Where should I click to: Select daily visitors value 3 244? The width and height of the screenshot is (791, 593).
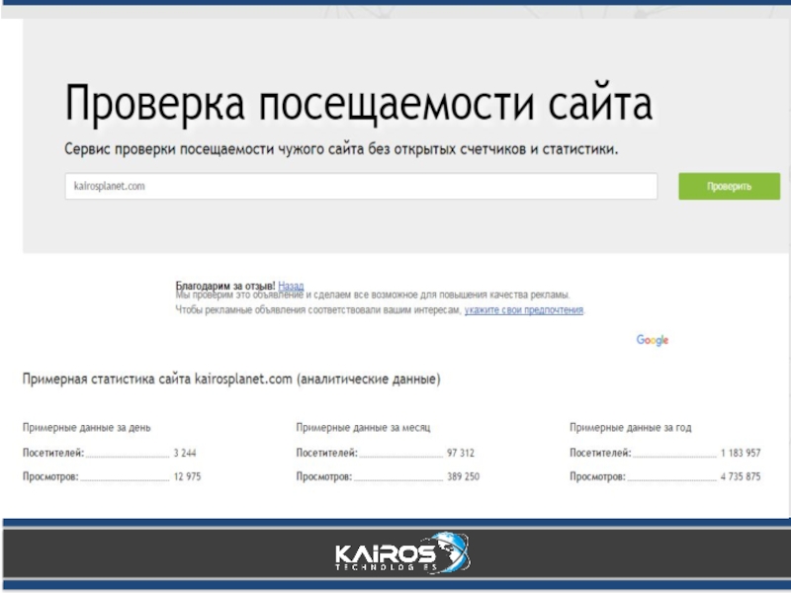coord(185,453)
